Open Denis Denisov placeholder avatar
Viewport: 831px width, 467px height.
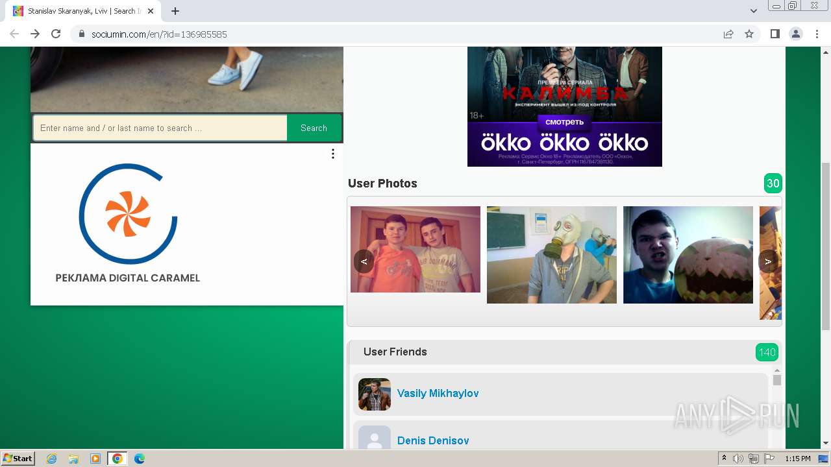coord(375,437)
